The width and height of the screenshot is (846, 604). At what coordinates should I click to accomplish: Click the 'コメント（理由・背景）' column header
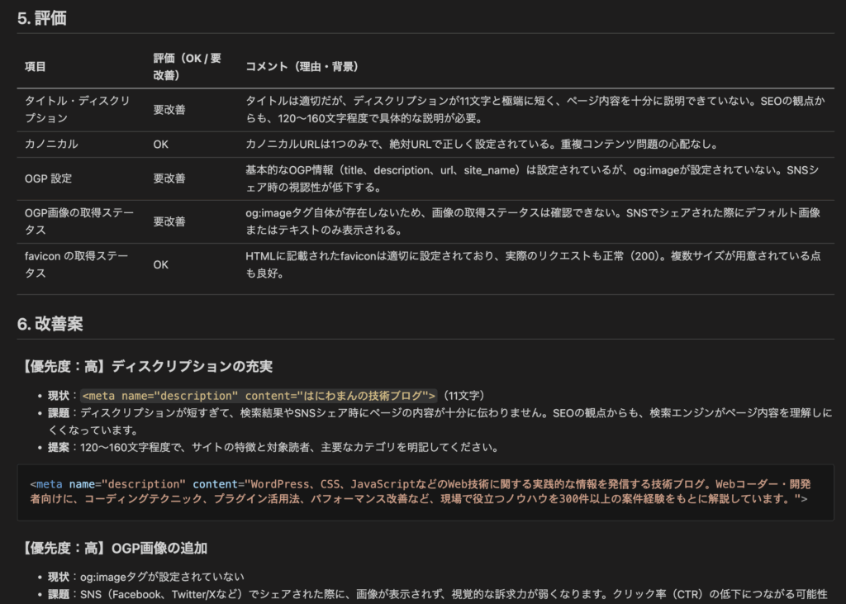tap(302, 66)
